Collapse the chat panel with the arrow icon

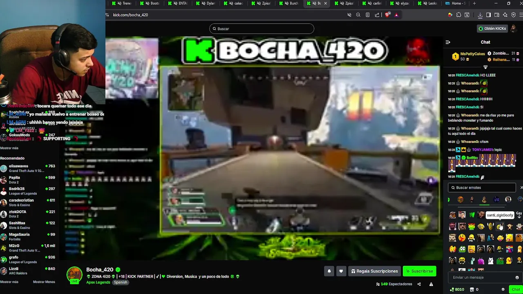click(x=448, y=42)
